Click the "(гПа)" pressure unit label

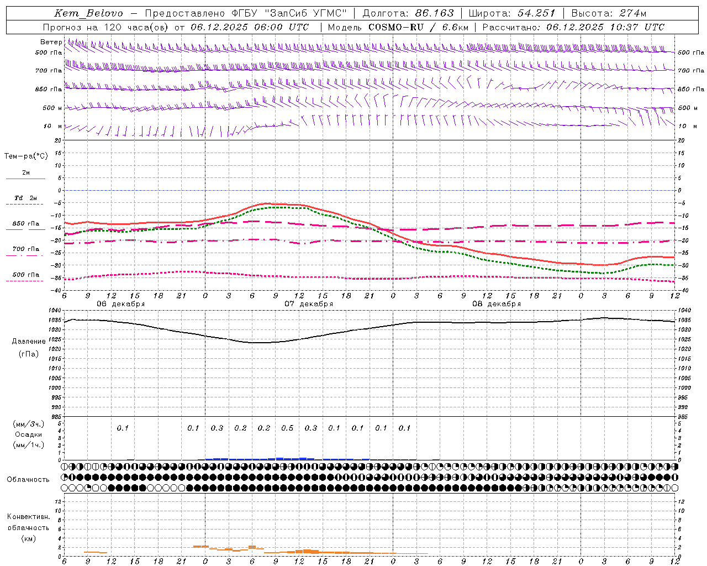point(29,354)
